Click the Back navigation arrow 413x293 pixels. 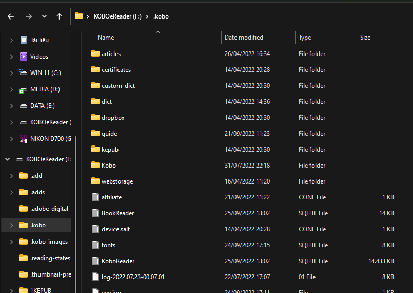tap(11, 16)
